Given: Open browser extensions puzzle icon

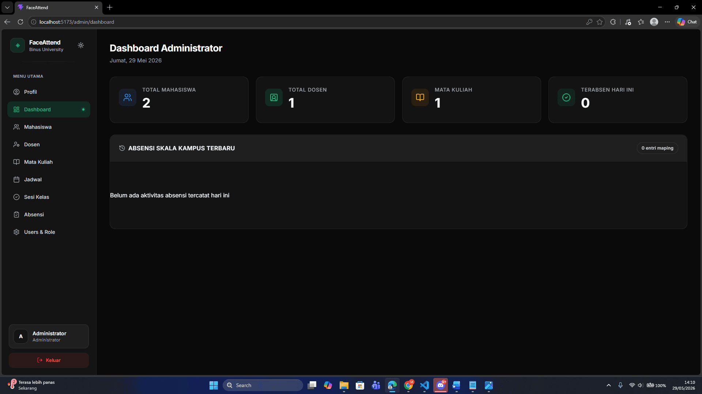Looking at the screenshot, I should coord(613,22).
